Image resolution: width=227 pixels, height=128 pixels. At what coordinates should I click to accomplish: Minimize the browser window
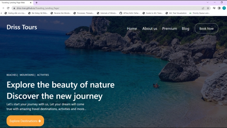click(214, 2)
